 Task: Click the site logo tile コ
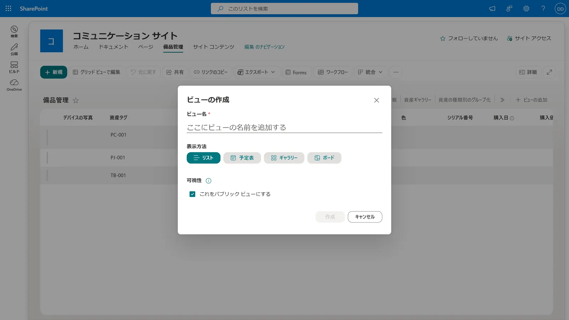point(52,41)
